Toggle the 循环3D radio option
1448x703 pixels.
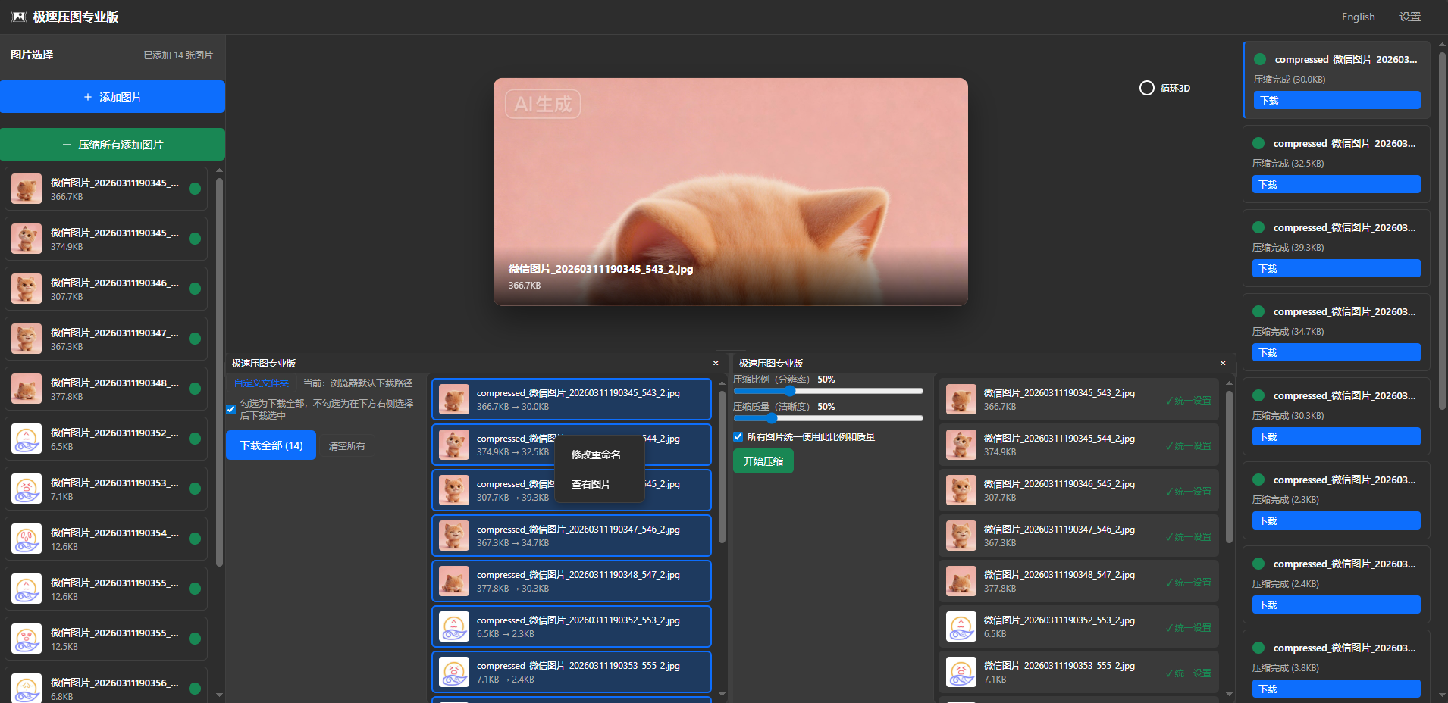1147,88
